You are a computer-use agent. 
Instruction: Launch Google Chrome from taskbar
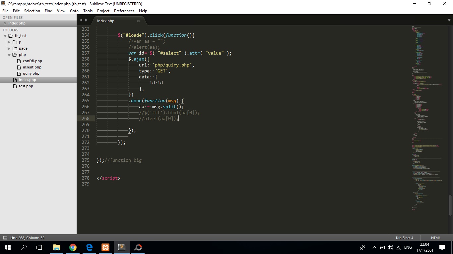(73, 247)
